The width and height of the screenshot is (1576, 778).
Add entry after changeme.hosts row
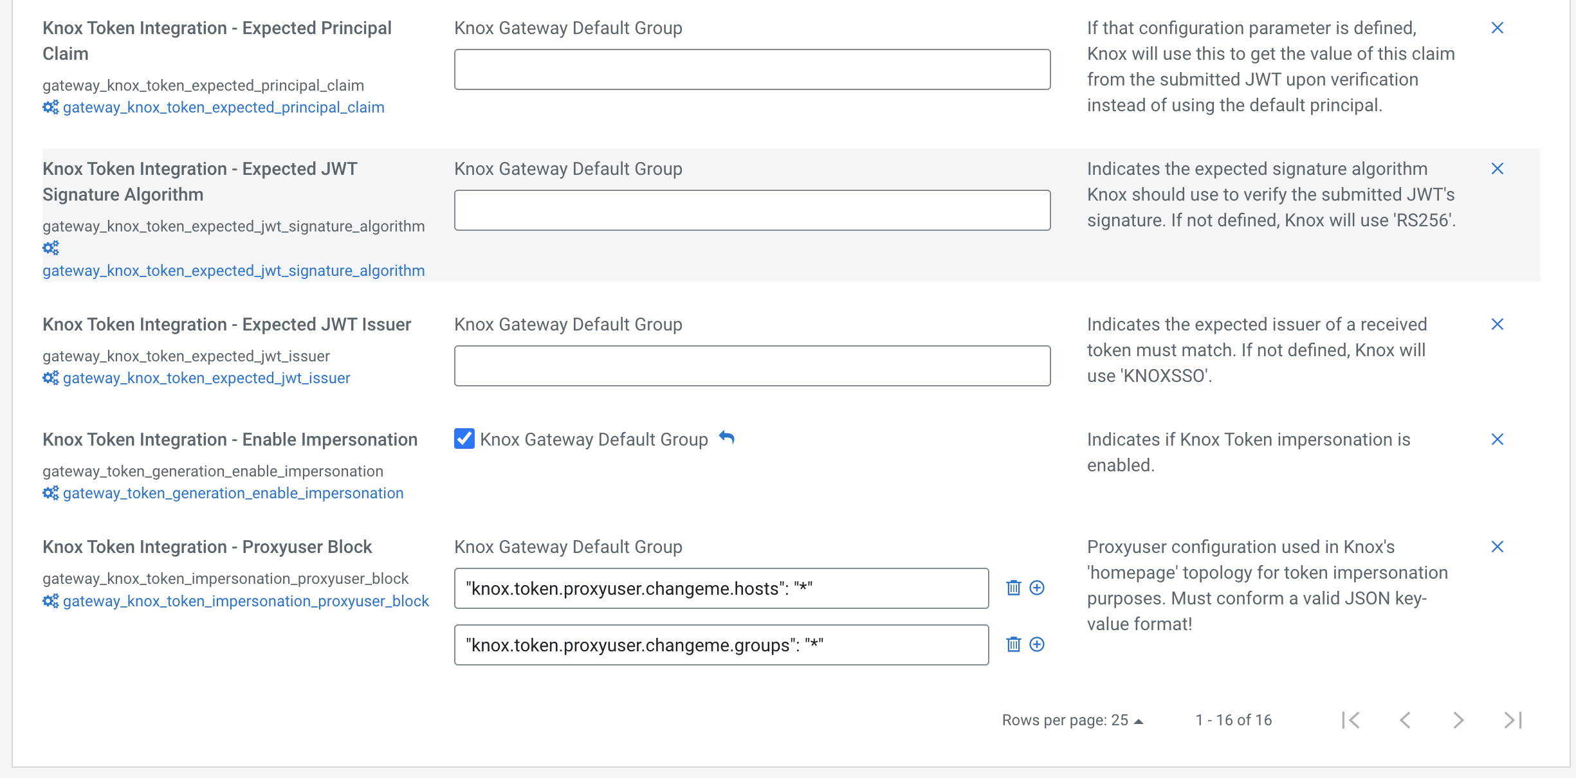[x=1037, y=588]
